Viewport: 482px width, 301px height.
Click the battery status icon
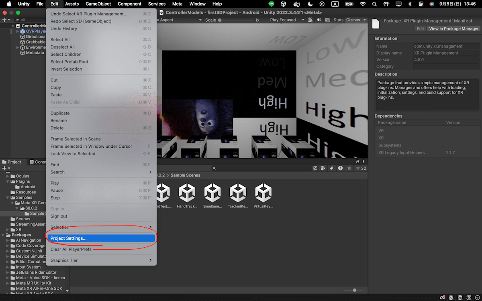[x=349, y=4]
